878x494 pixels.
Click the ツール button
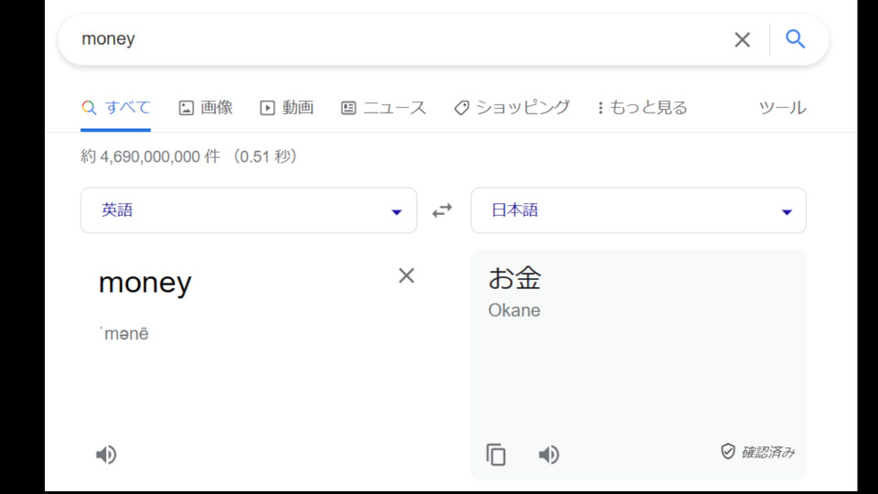782,108
